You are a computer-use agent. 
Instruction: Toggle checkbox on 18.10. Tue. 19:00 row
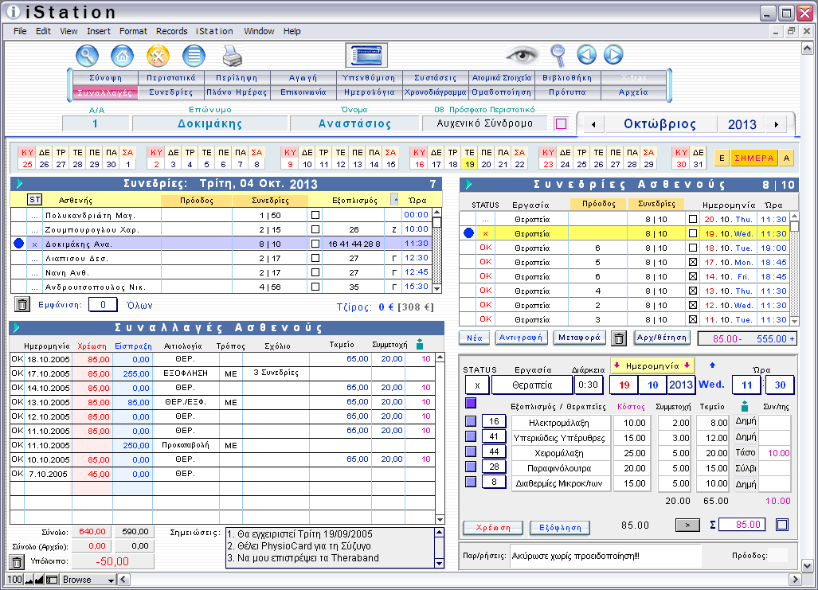point(693,248)
